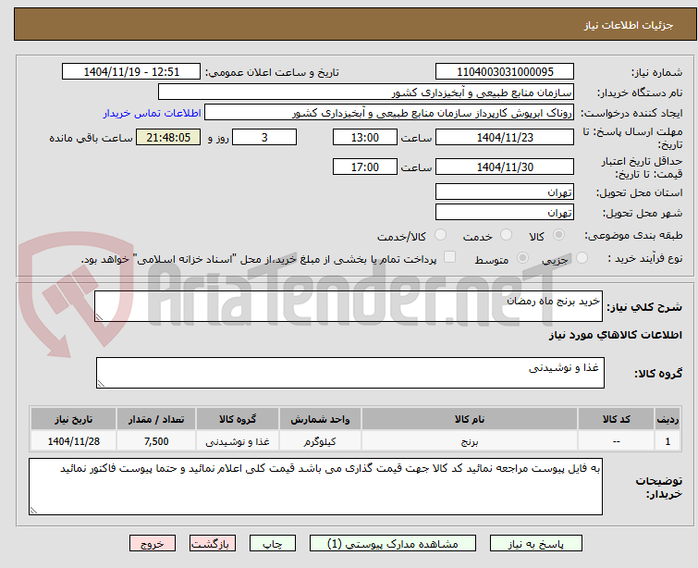Click the countdown timer 21:48:05

point(168,137)
